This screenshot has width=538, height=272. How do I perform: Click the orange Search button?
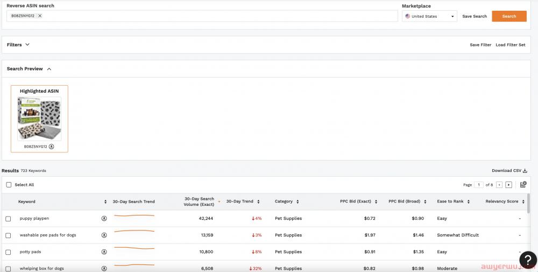(509, 16)
